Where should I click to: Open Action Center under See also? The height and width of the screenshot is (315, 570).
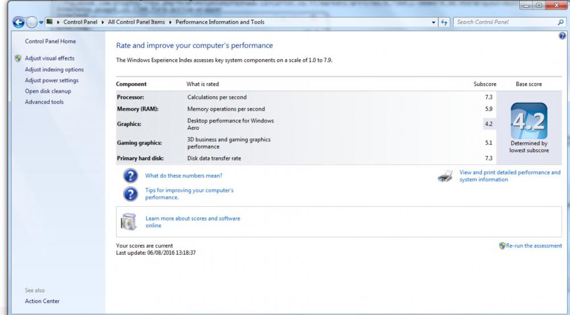(42, 301)
